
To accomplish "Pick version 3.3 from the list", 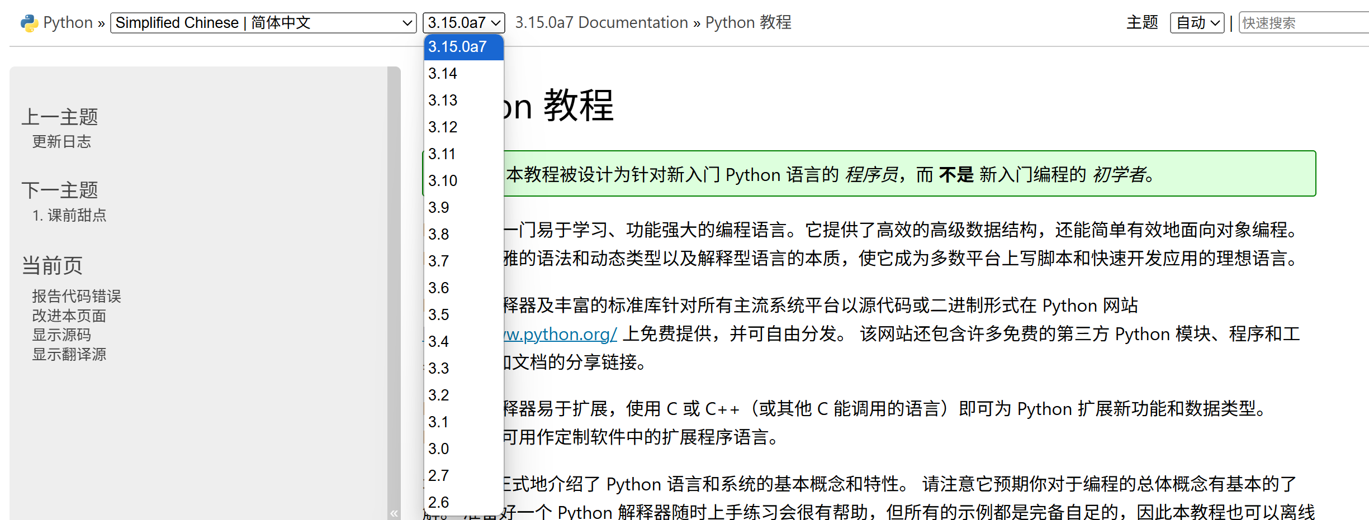I will click(x=464, y=368).
